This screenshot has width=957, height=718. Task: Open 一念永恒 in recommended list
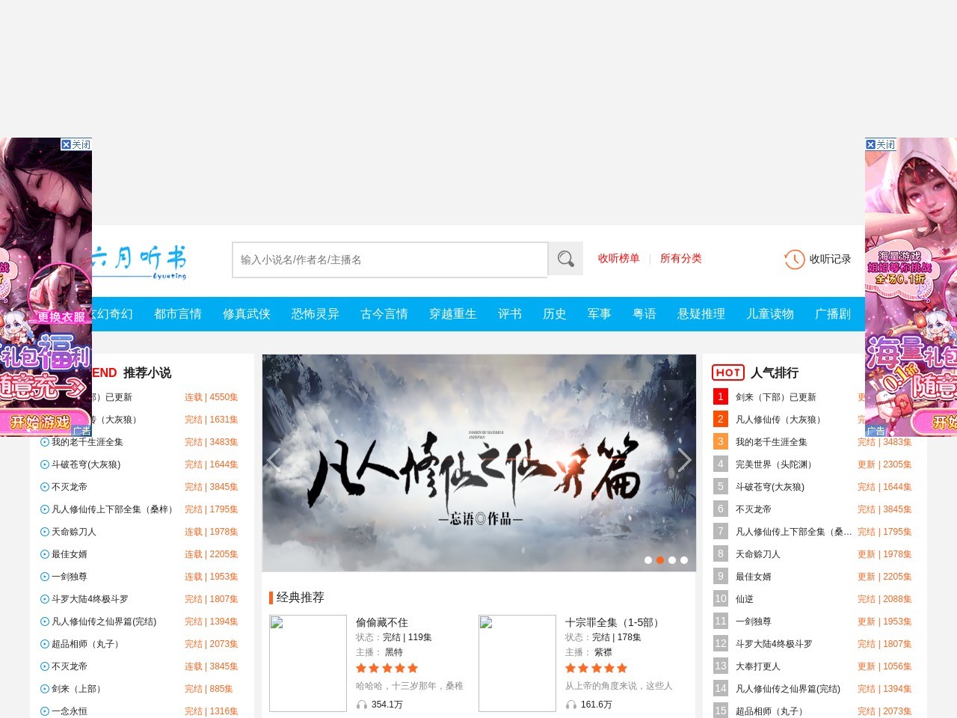70,711
